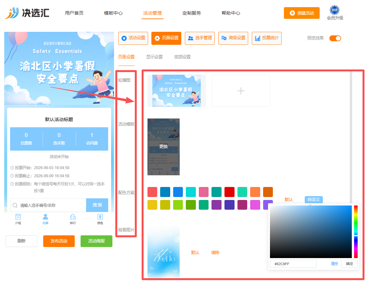This screenshot has width=370, height=285.
Task: Open the 报名 icon in preview footer
Action: [100, 217]
